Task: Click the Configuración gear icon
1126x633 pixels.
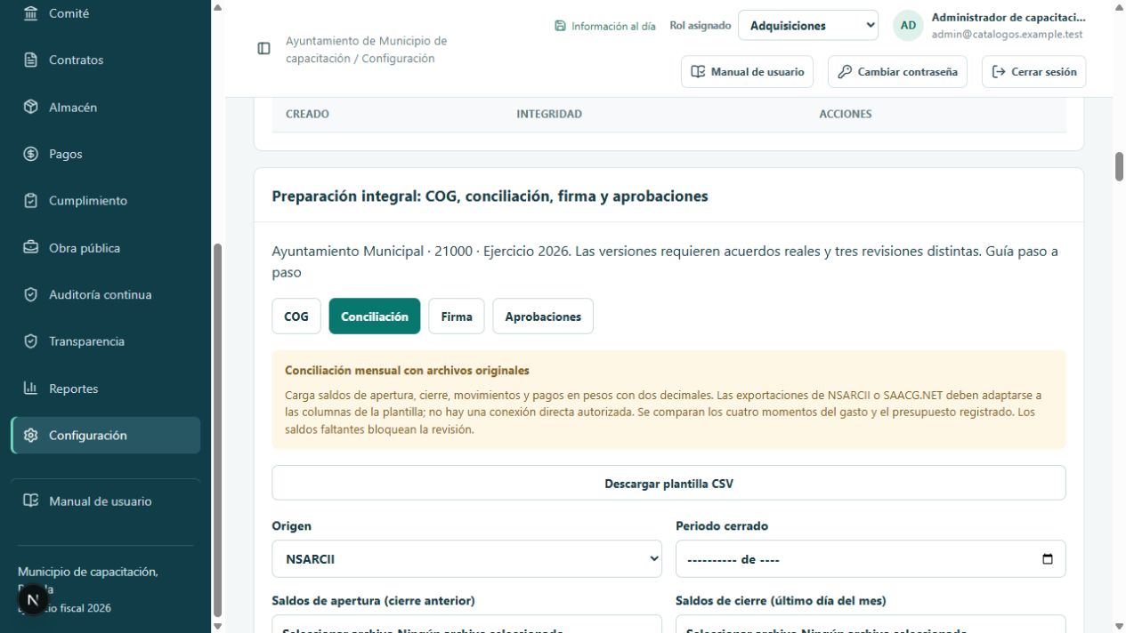Action: pos(31,436)
